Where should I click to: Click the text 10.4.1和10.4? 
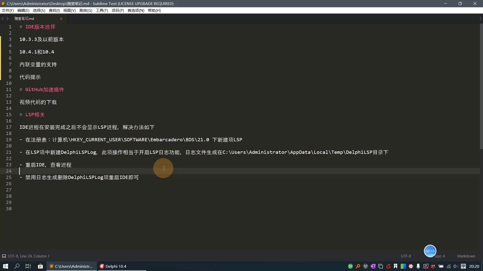coord(37,52)
